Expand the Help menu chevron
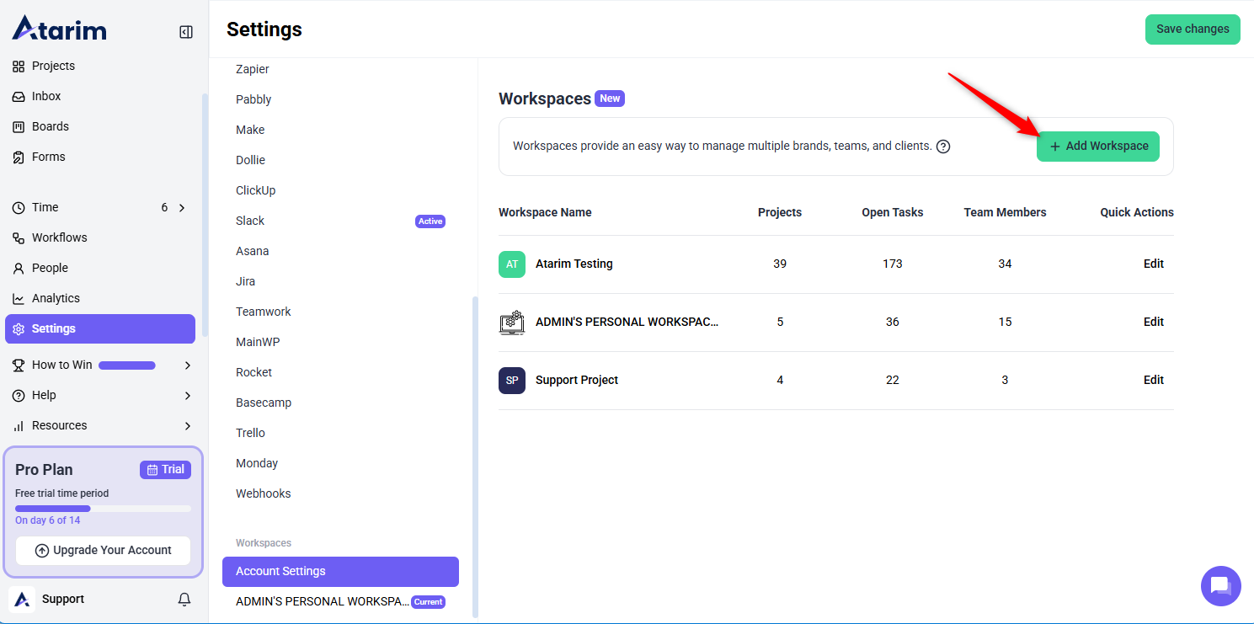1254x624 pixels. [187, 396]
